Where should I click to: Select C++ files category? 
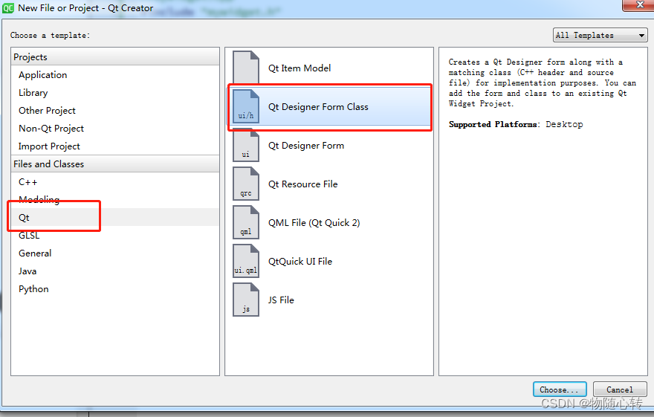pos(114,182)
